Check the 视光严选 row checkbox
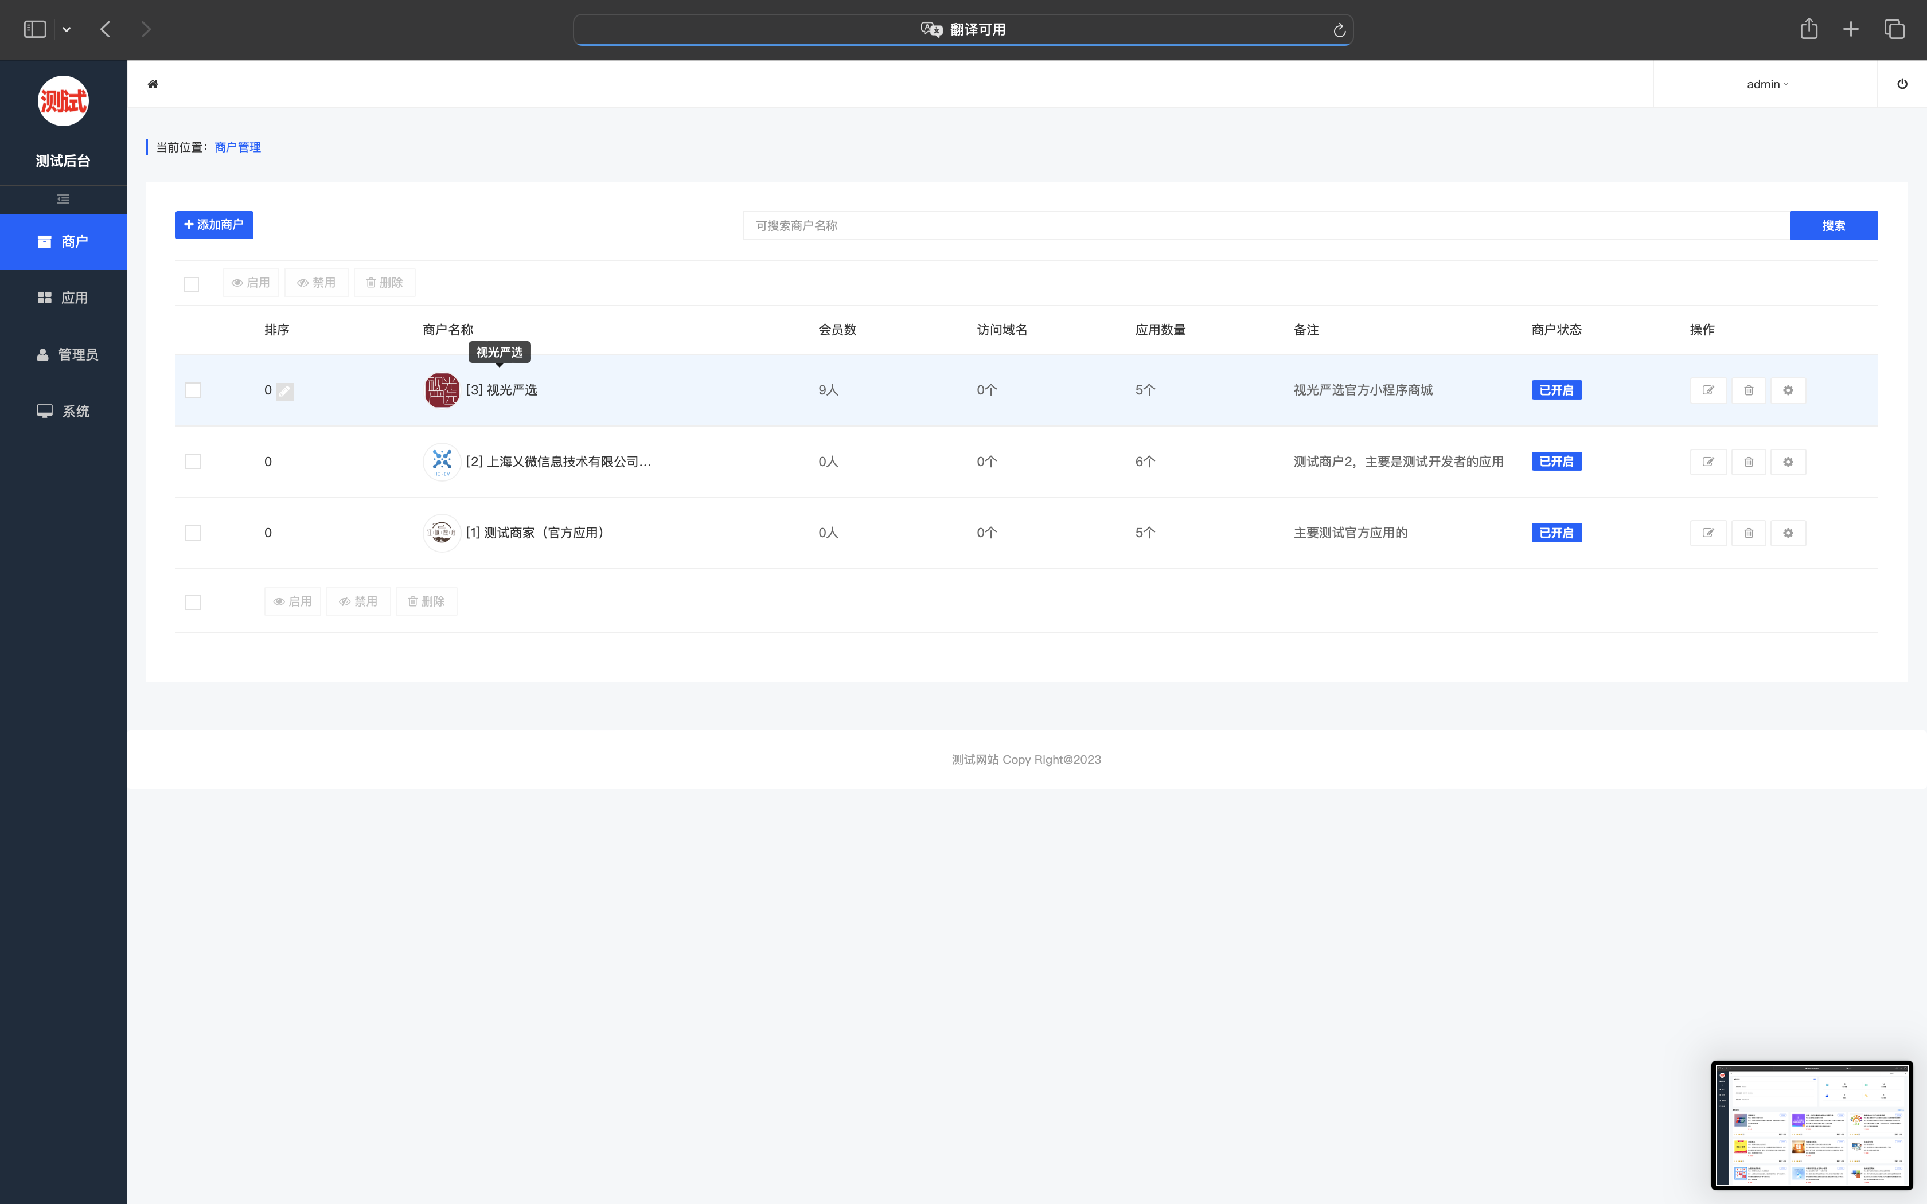 pyautogui.click(x=193, y=390)
